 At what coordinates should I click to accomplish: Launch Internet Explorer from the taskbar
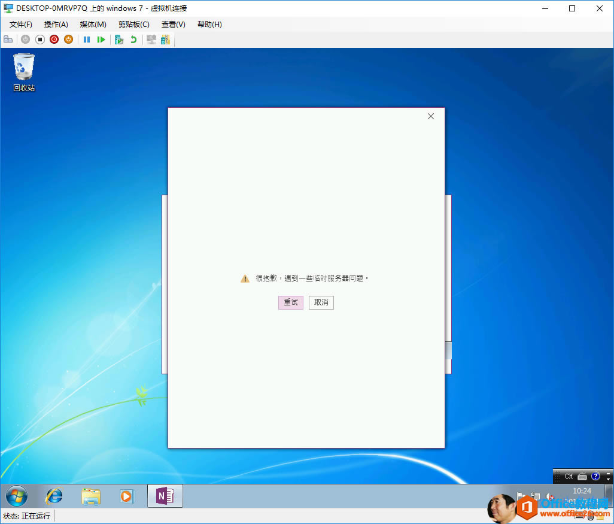[53, 496]
